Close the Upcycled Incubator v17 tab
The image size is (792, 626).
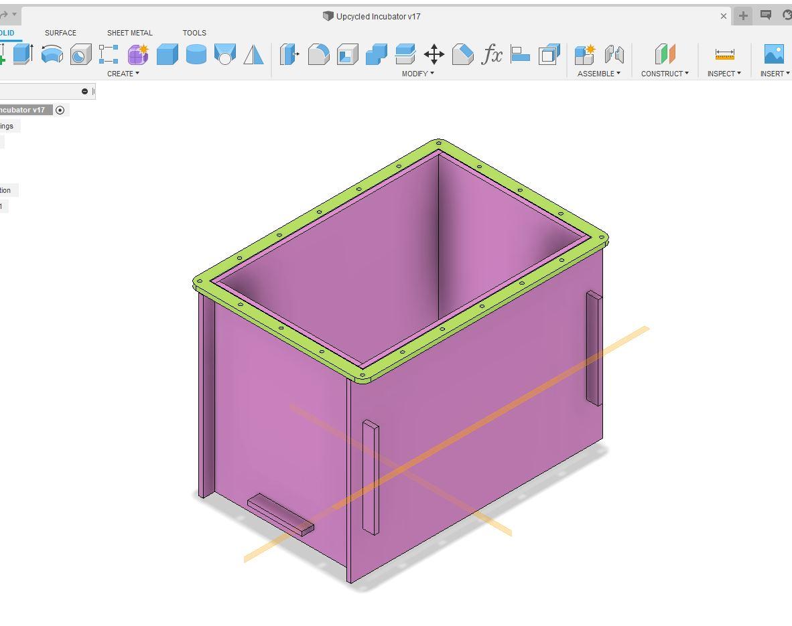tap(723, 16)
